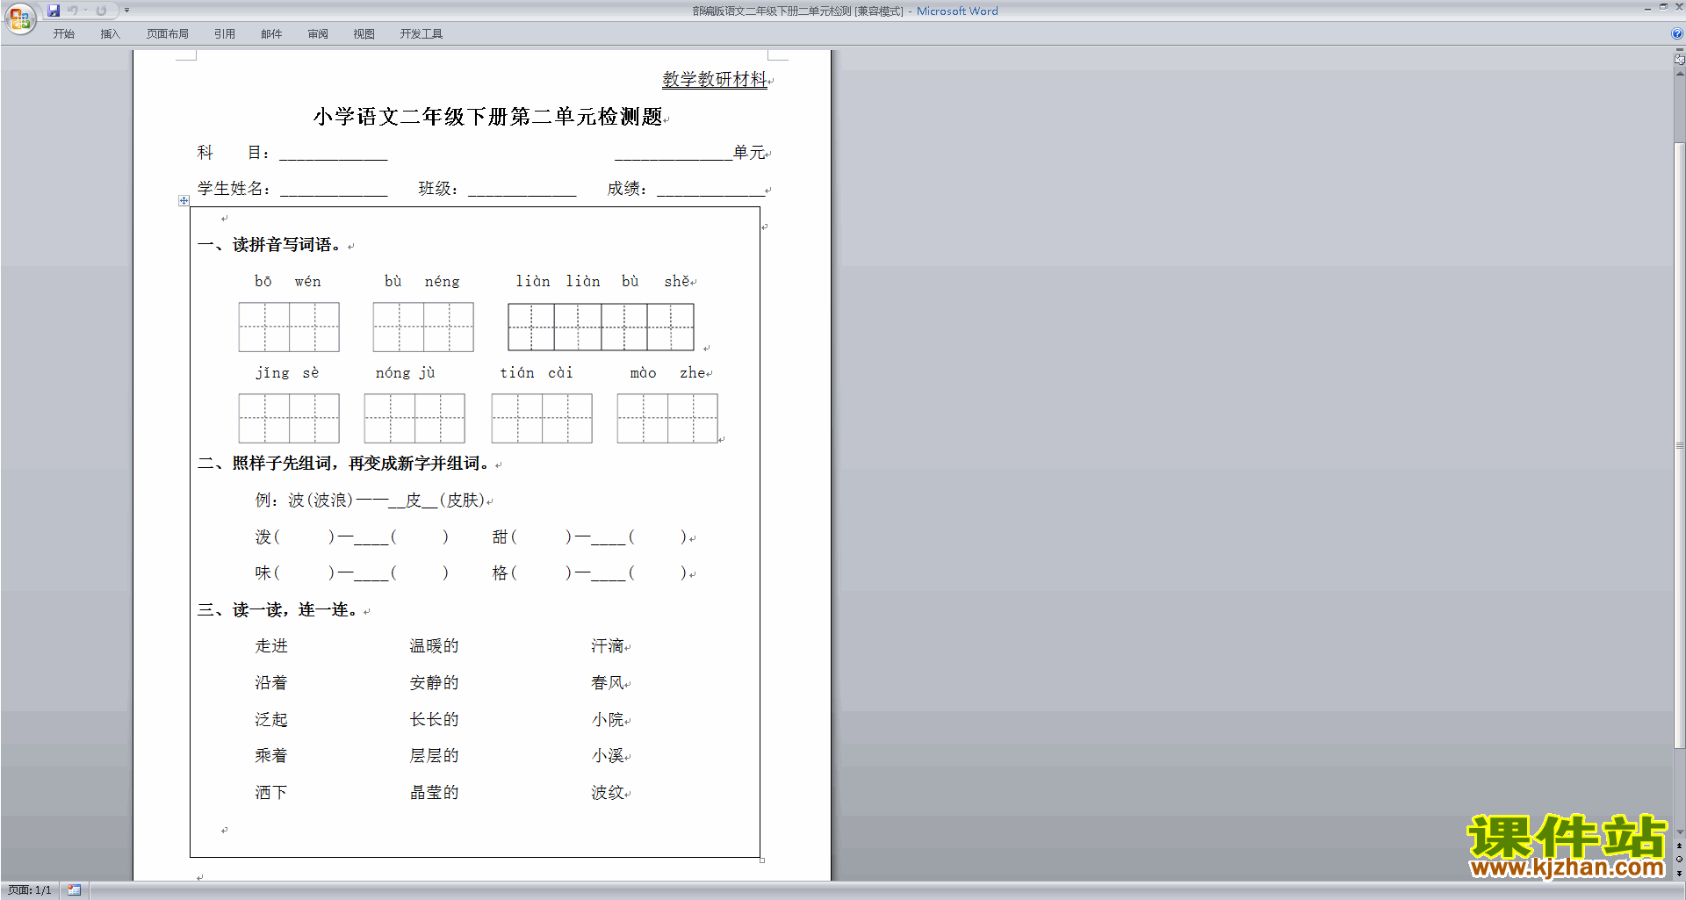Click the word 沿着
1686x900 pixels.
[x=271, y=683]
